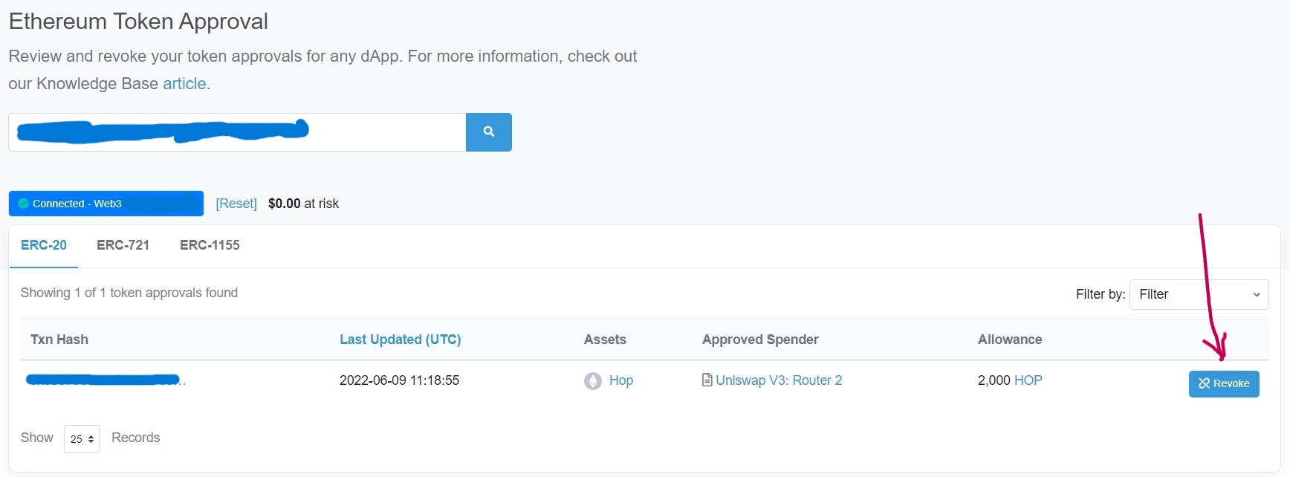The height and width of the screenshot is (477, 1290).
Task: Sort by Last Updated (UTC) header
Action: click(x=400, y=340)
